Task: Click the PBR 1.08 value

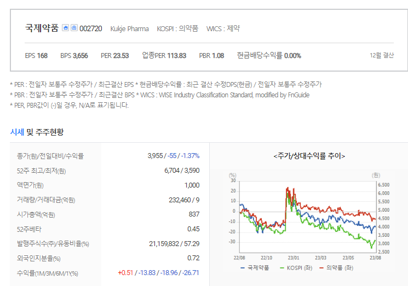Action: click(x=211, y=56)
